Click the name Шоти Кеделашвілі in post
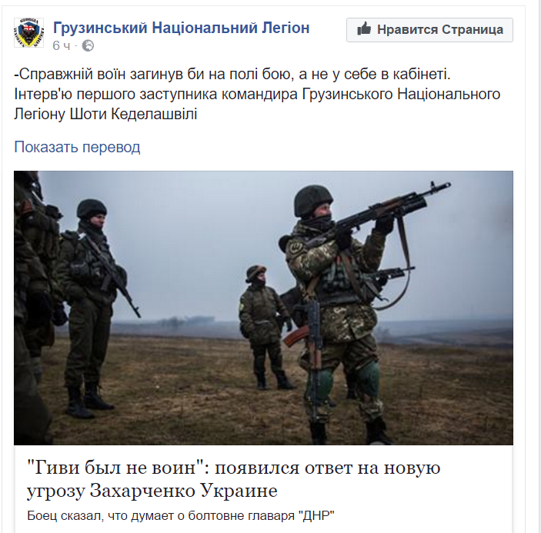541x533 pixels. tap(133, 114)
